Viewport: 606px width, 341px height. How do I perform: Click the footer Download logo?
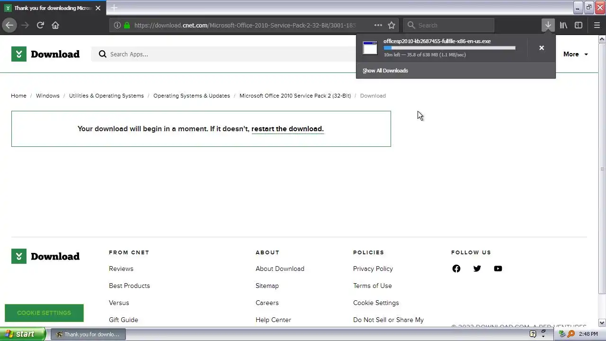(x=45, y=256)
